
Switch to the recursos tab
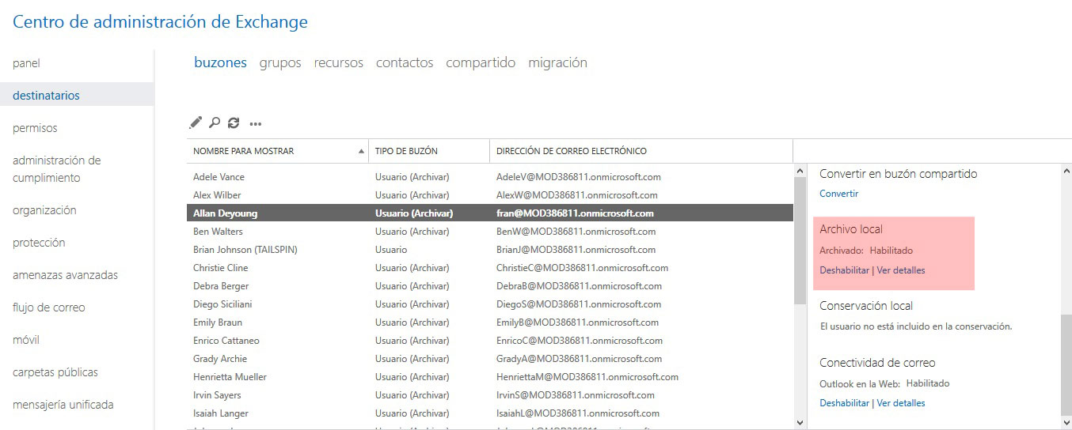338,62
